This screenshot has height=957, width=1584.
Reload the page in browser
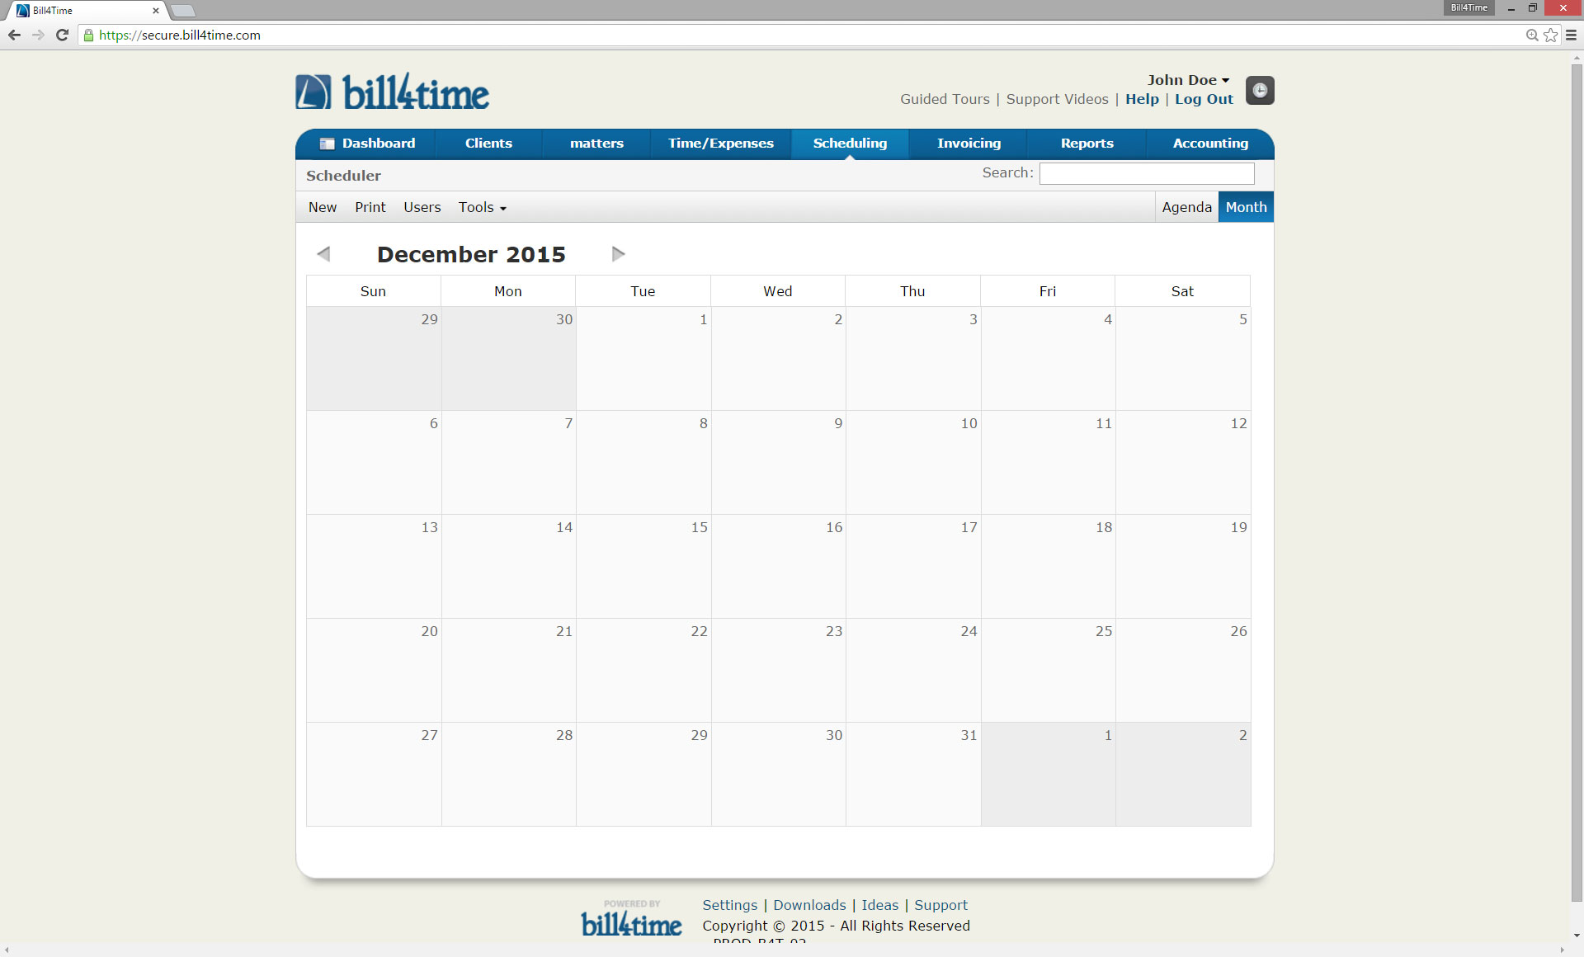tap(62, 35)
